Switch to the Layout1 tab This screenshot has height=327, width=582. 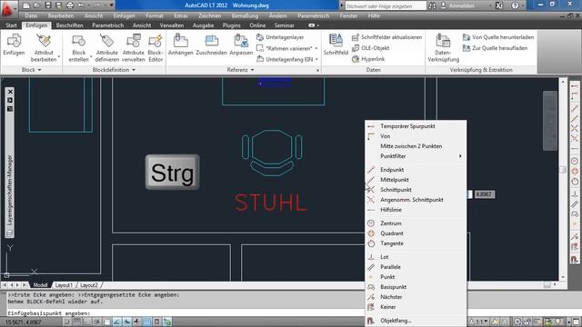point(64,284)
